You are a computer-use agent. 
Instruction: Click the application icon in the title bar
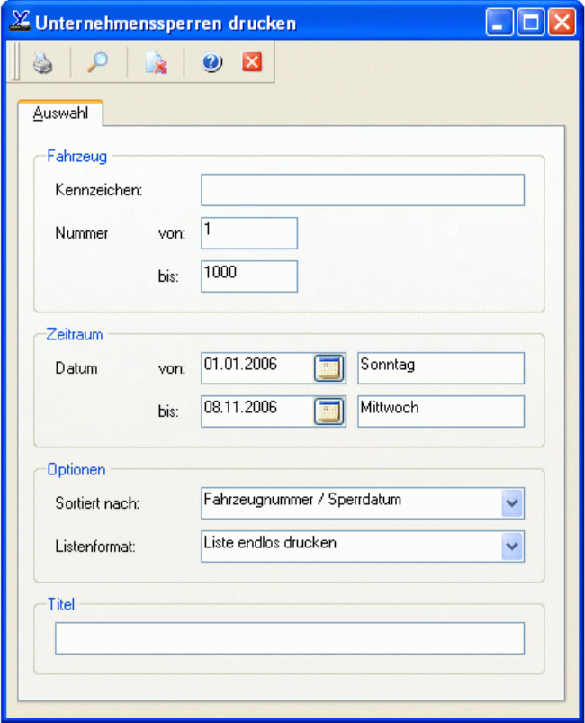18,23
